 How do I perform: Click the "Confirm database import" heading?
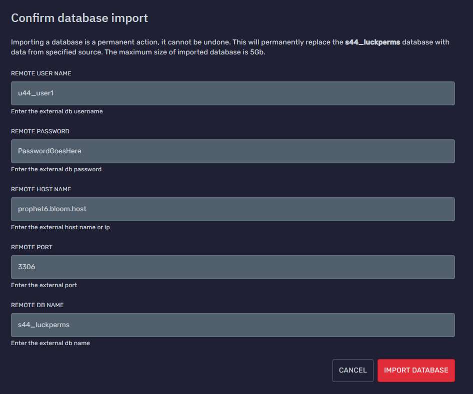pyautogui.click(x=79, y=18)
